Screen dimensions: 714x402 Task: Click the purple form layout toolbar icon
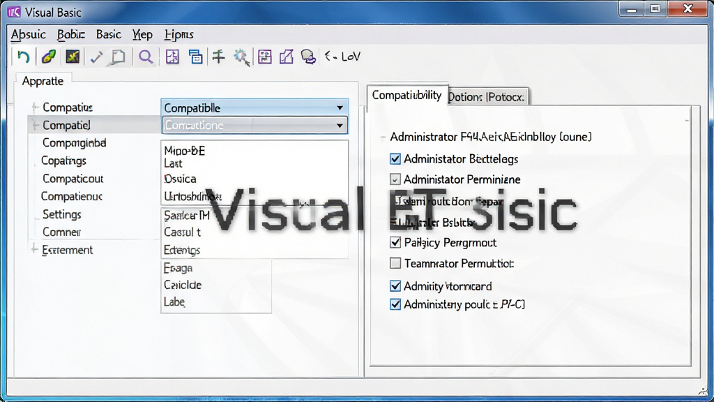coord(264,57)
